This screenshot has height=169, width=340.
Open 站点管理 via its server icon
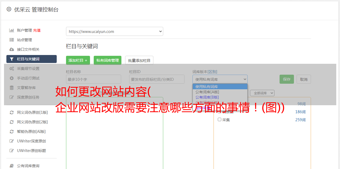click(12, 40)
